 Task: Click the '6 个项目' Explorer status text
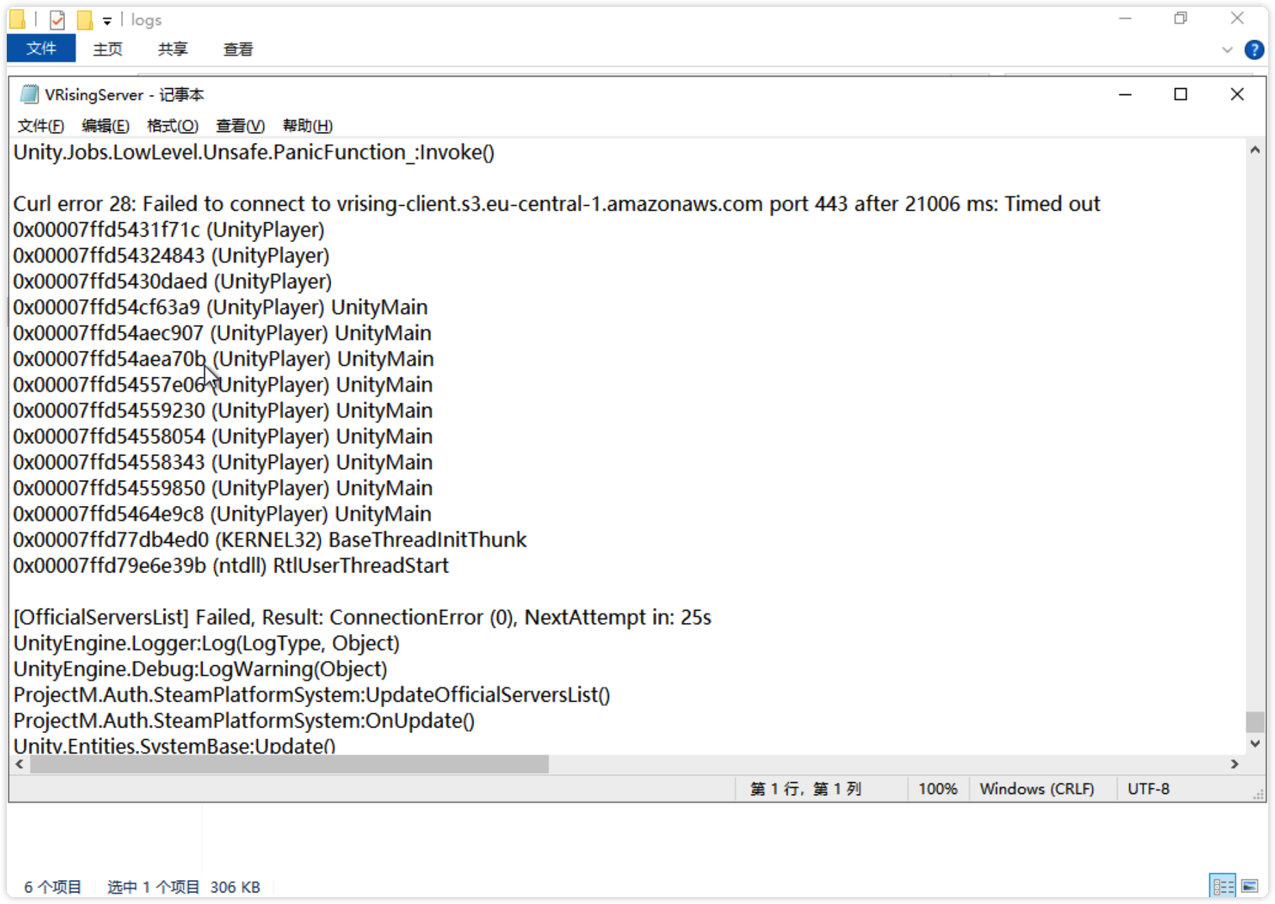(x=53, y=887)
